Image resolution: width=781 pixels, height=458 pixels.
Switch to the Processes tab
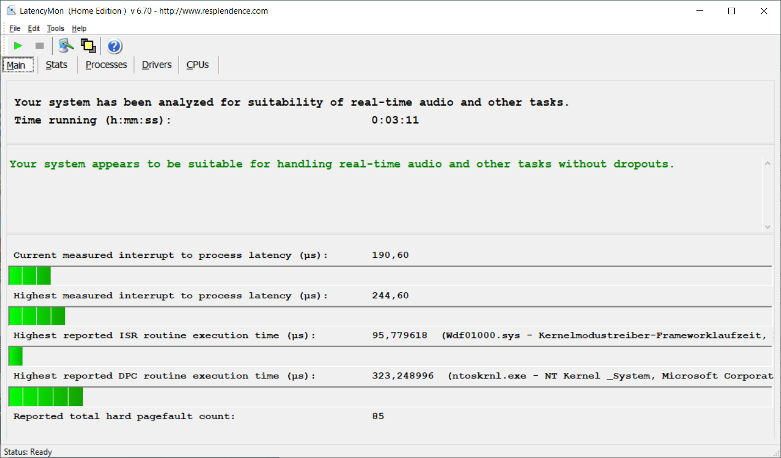[106, 65]
